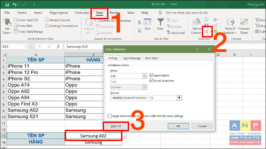Click the Name Box showing B13
This screenshot has height=149, width=266.
[x=12, y=46]
